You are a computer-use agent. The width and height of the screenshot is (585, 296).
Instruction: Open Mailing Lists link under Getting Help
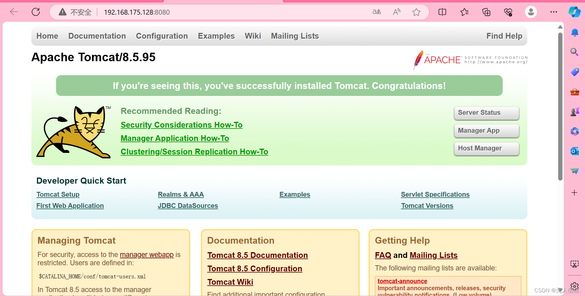pyautogui.click(x=433, y=255)
